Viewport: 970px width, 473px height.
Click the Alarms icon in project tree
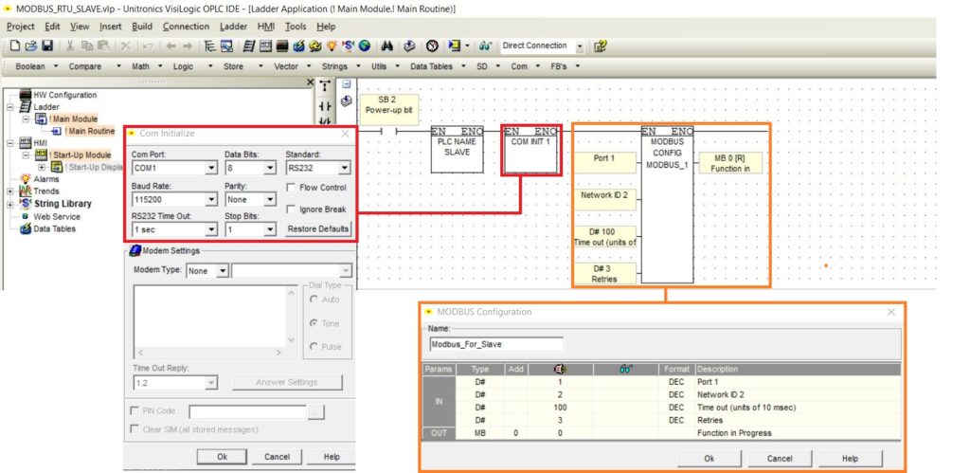(x=26, y=179)
